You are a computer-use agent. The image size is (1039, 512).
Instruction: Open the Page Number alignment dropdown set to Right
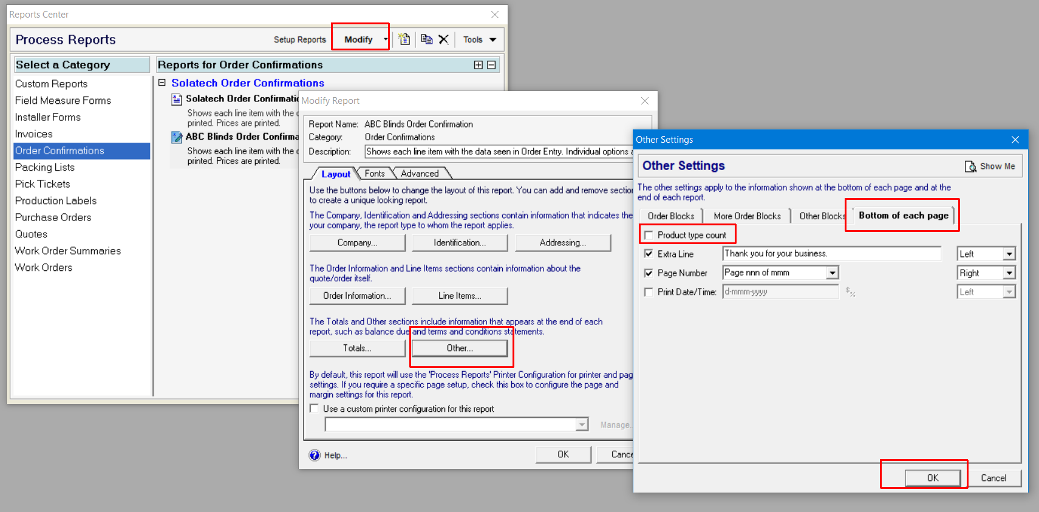click(1009, 273)
